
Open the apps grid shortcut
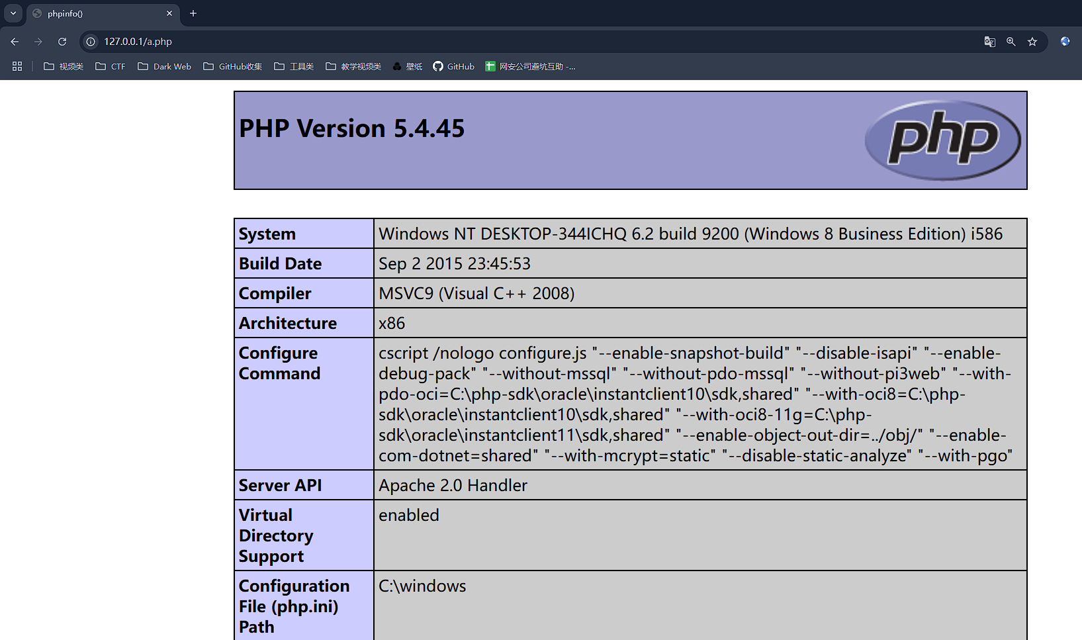[17, 66]
